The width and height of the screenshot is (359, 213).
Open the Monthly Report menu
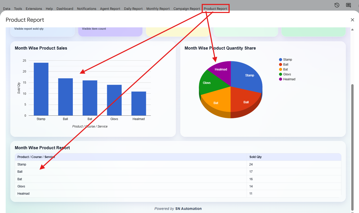point(158,9)
